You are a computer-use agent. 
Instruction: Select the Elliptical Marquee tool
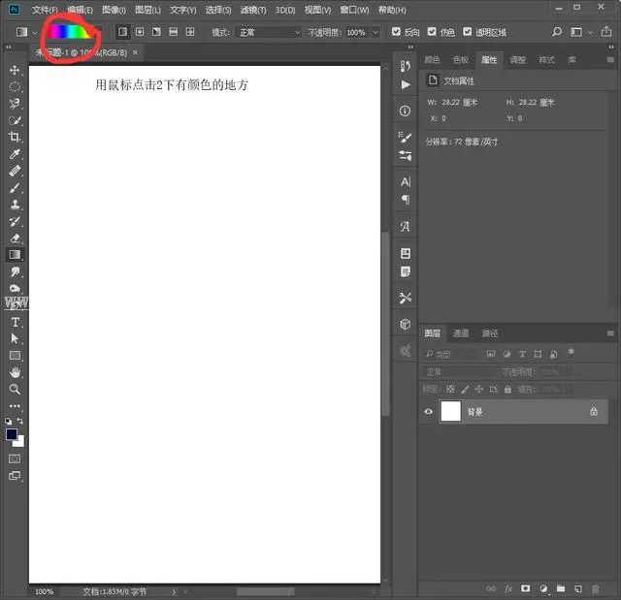(x=15, y=86)
